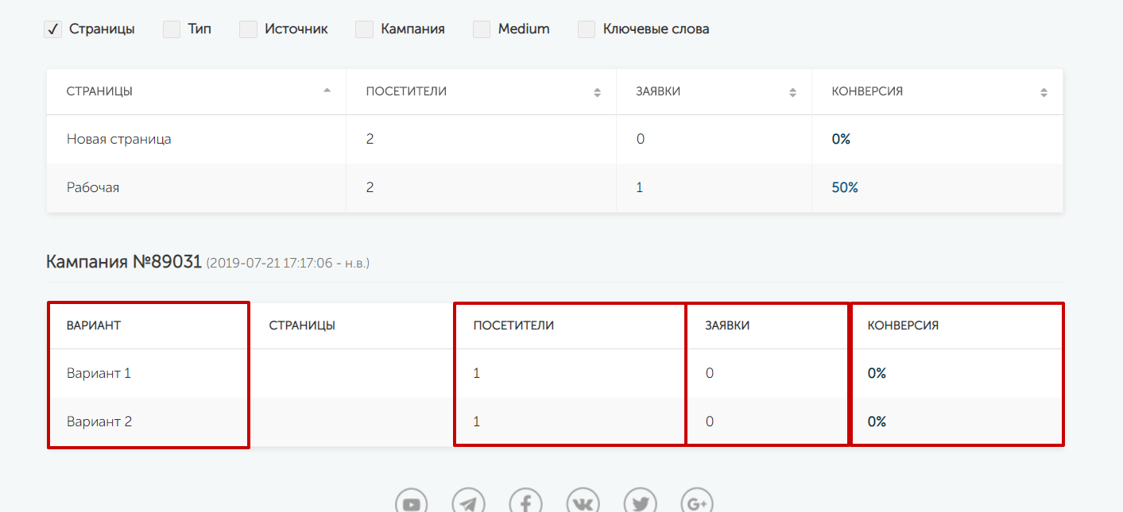Check the Кампания filter checkbox

[364, 29]
